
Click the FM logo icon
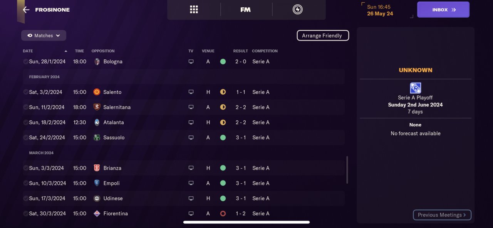click(245, 10)
